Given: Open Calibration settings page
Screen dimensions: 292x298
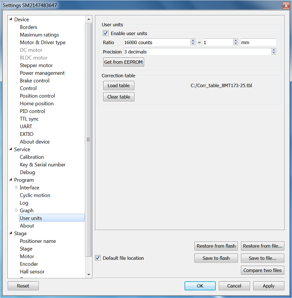Looking at the screenshot, I should [32, 157].
